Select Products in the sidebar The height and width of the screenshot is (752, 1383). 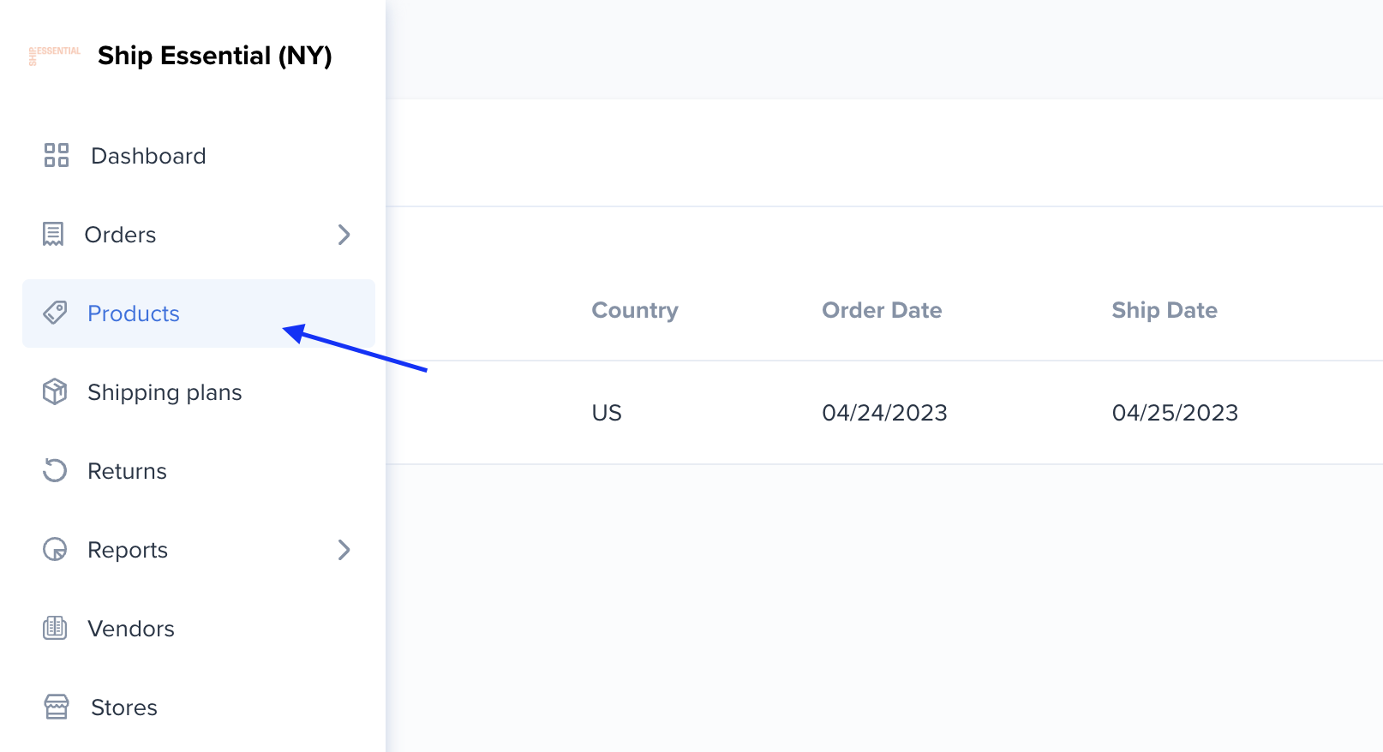199,313
